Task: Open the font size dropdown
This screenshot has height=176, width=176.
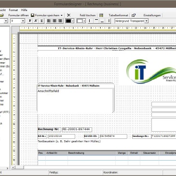Action: 23,21
